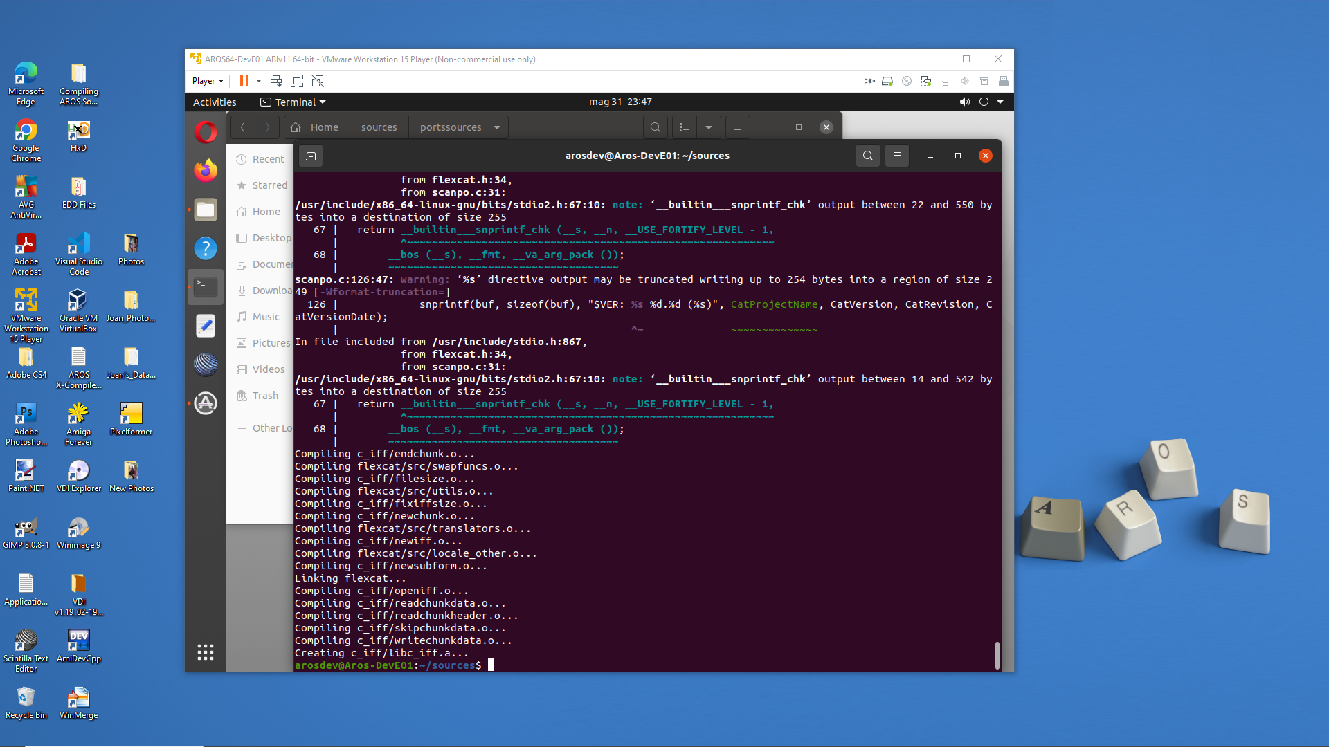Screen dimensions: 1329x747
Task: Select the Compiling AROS So... desktop file
Action: (x=79, y=84)
